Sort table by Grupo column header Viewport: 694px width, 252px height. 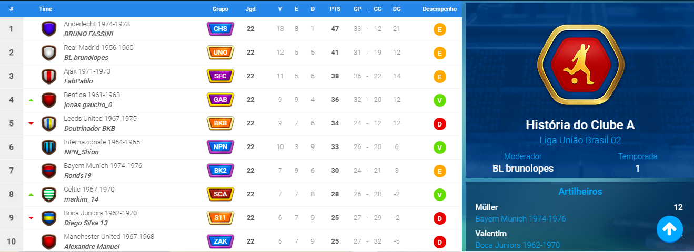point(220,9)
